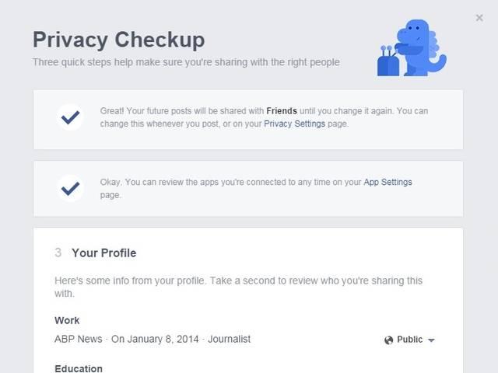Viewport: 498px width, 373px height.
Task: Click the step number 3 indicator
Action: [x=58, y=253]
